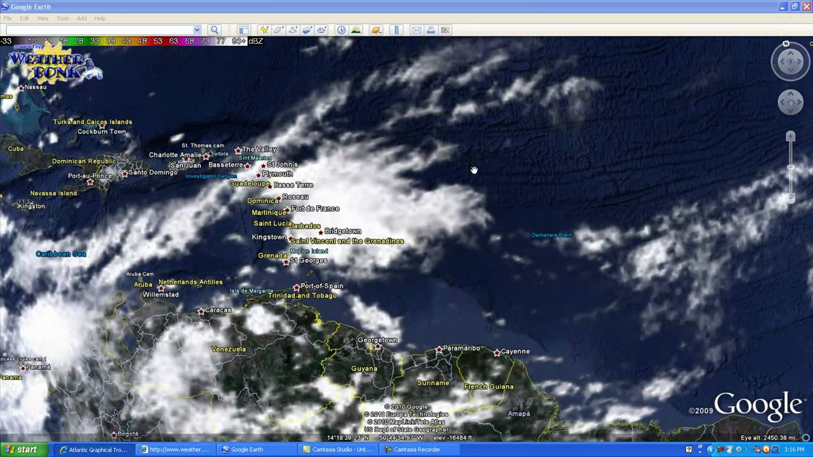Viewport: 813px width, 457px height.
Task: Zoom in with the plus button
Action: pos(791,136)
